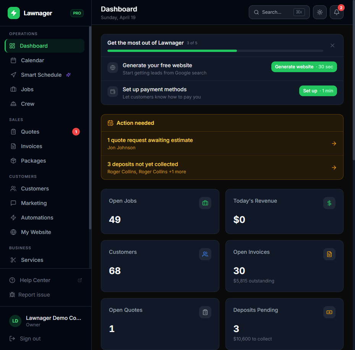Open the Quotes page
The width and height of the screenshot is (355, 350).
point(45,132)
